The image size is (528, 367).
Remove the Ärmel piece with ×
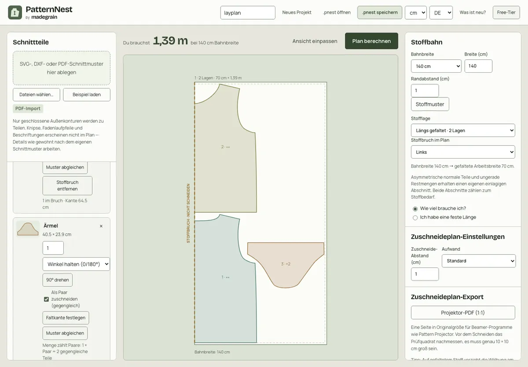101,226
